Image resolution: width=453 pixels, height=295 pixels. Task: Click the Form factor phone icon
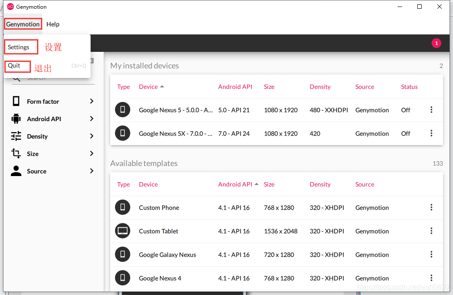16,102
